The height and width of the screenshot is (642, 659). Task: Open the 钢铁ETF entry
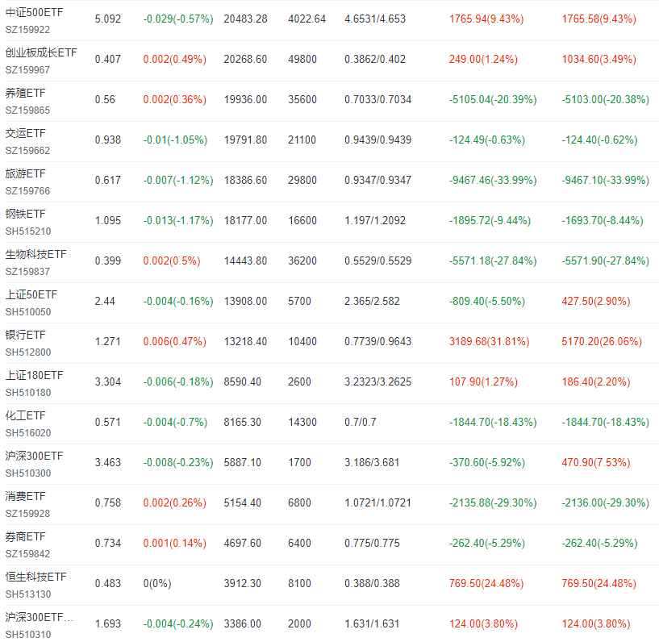pyautogui.click(x=25, y=215)
